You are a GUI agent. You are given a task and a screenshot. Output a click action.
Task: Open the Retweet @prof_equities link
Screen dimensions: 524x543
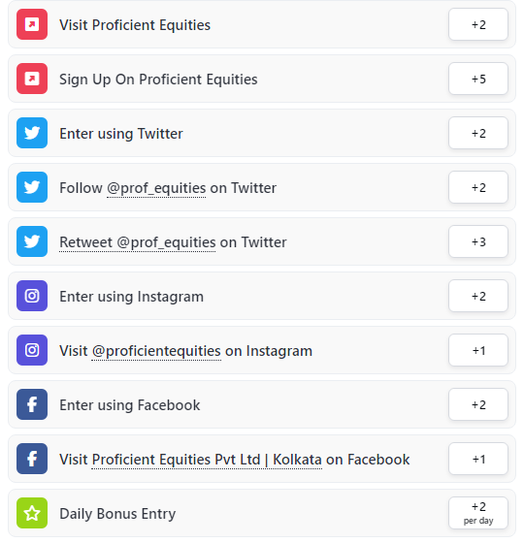point(138,242)
